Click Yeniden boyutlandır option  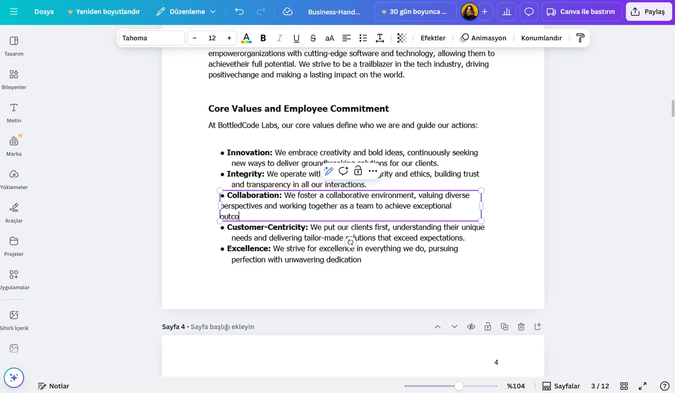(x=104, y=11)
